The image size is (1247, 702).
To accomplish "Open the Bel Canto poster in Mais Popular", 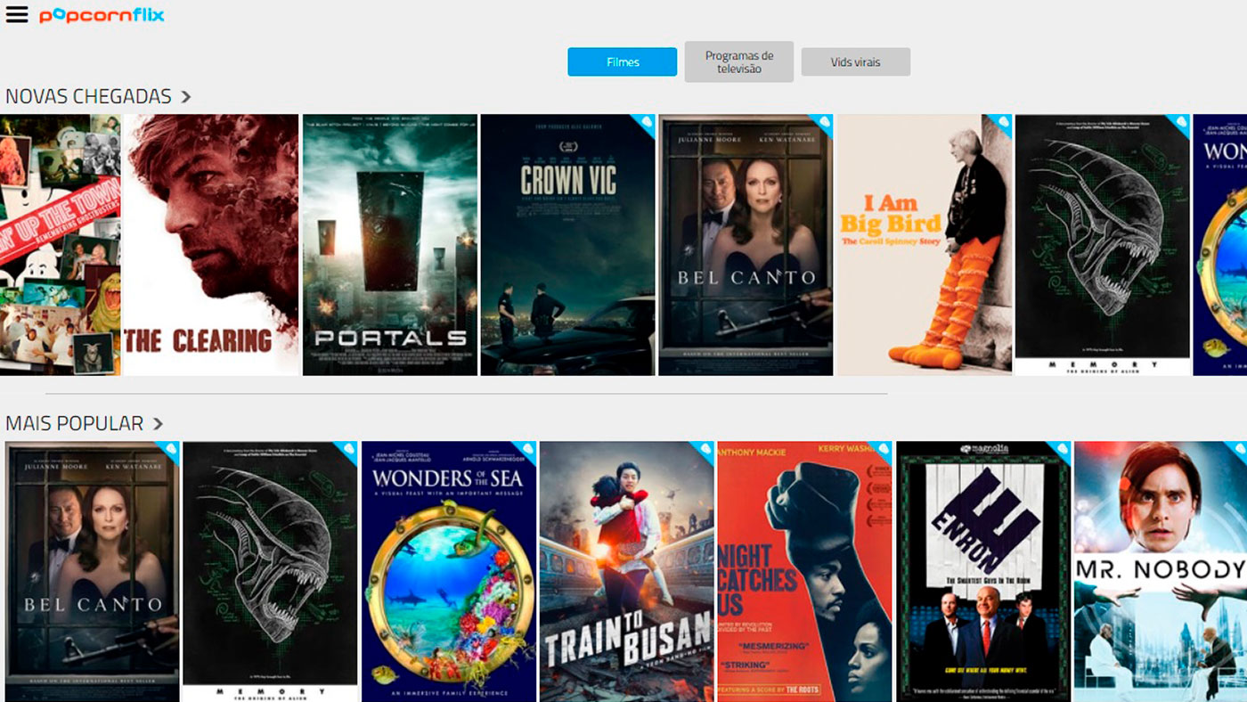I will point(93,572).
